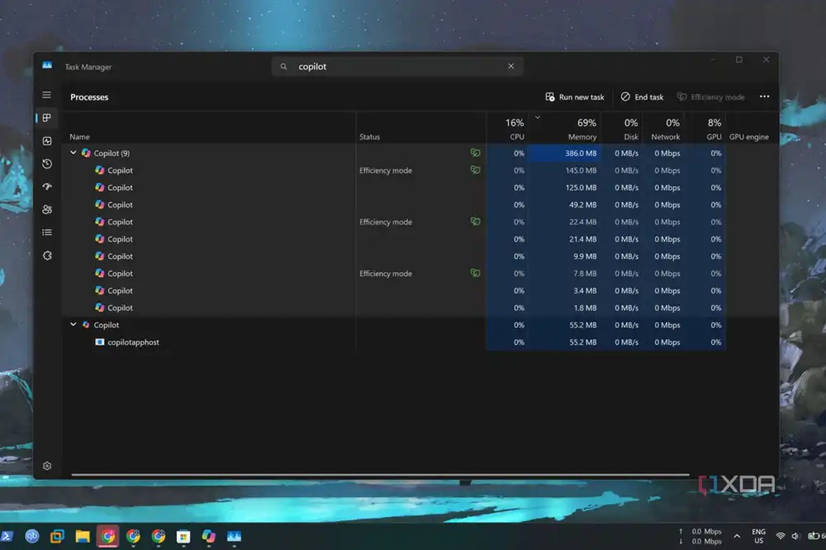The height and width of the screenshot is (550, 826).
Task: Click the End task button
Action: (x=642, y=97)
